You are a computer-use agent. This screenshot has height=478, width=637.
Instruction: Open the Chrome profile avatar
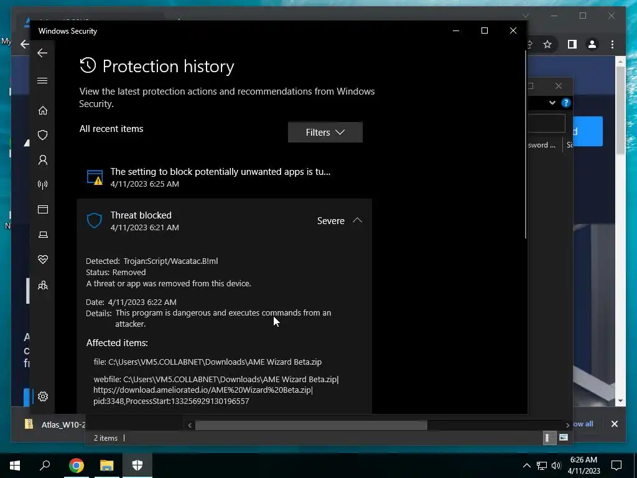point(592,44)
